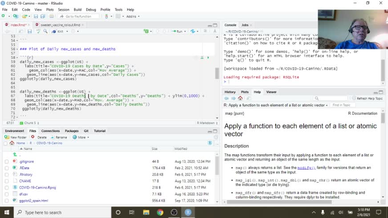
Task: Click the Open File folder icon
Action: pyautogui.click(x=24, y=16)
